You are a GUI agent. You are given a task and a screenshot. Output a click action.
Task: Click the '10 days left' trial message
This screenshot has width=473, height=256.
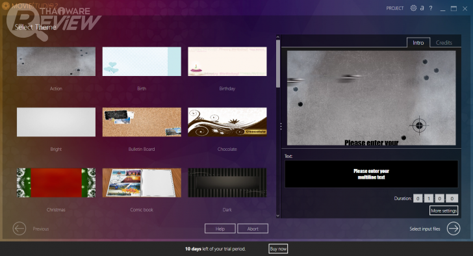tap(216, 249)
